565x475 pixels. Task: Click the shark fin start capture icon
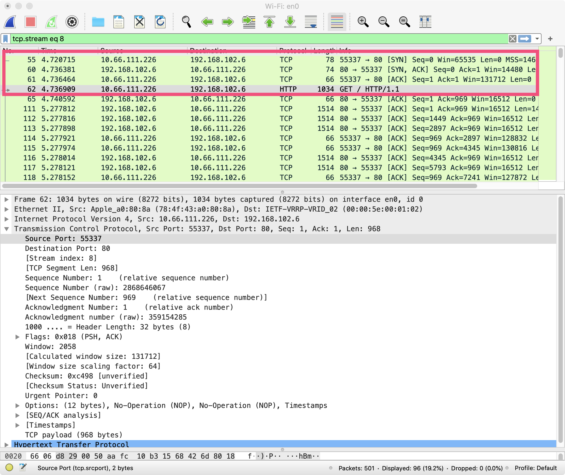pyautogui.click(x=10, y=22)
